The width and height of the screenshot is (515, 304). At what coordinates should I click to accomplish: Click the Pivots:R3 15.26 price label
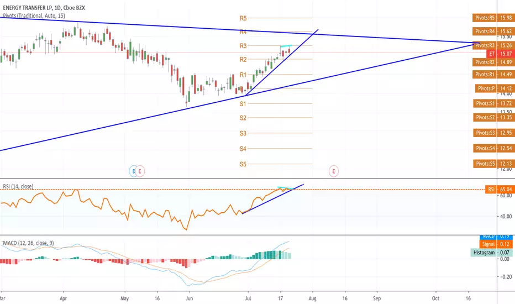[x=493, y=45]
